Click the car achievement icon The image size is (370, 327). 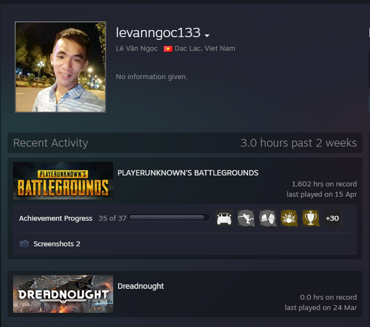pyautogui.click(x=224, y=218)
